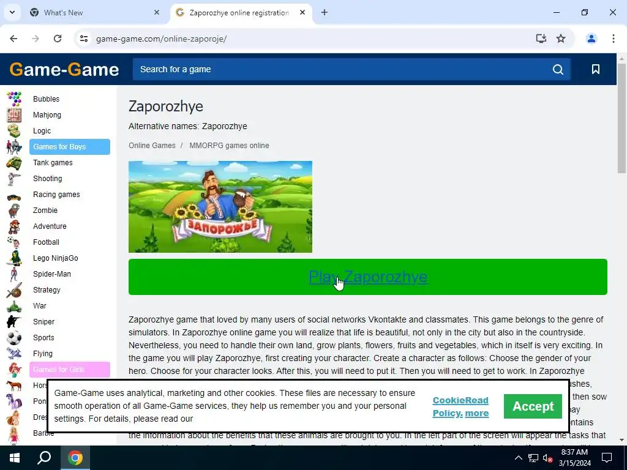Open the CookieRead Policy link

pos(460,406)
